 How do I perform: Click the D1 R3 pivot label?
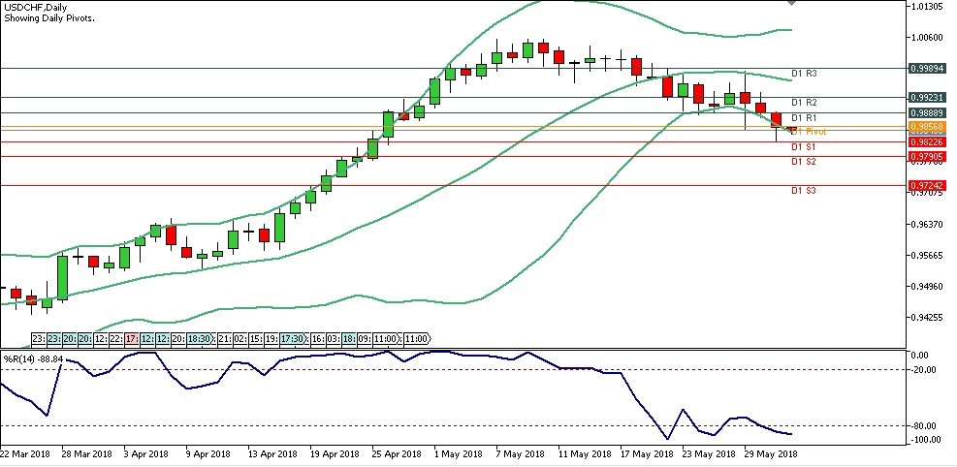pos(804,74)
